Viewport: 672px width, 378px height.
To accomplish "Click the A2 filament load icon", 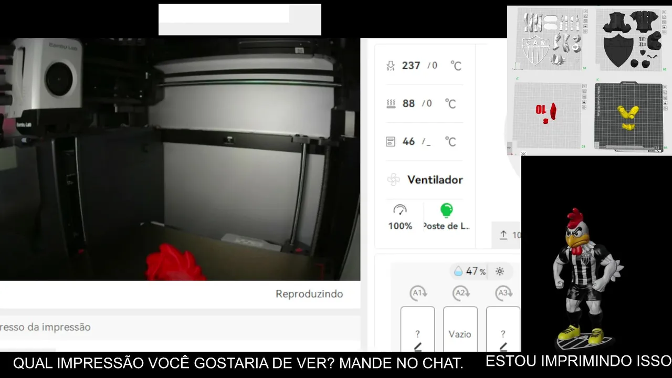I will coord(460,293).
